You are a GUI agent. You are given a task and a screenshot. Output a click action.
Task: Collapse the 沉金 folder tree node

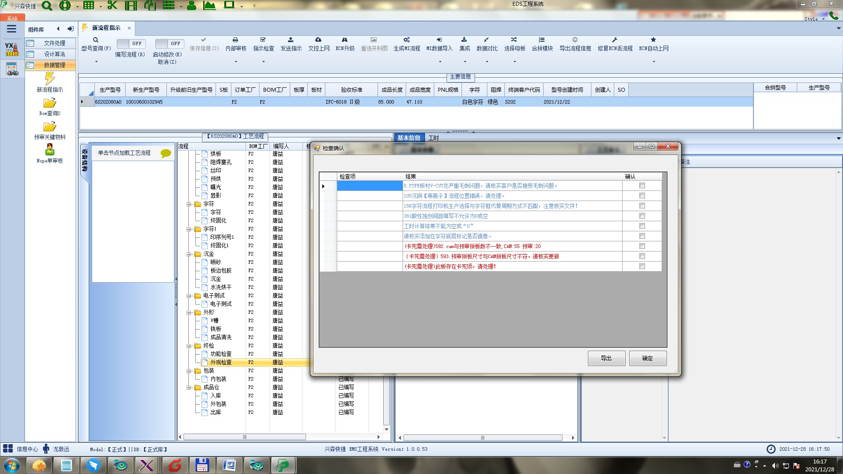pos(189,254)
